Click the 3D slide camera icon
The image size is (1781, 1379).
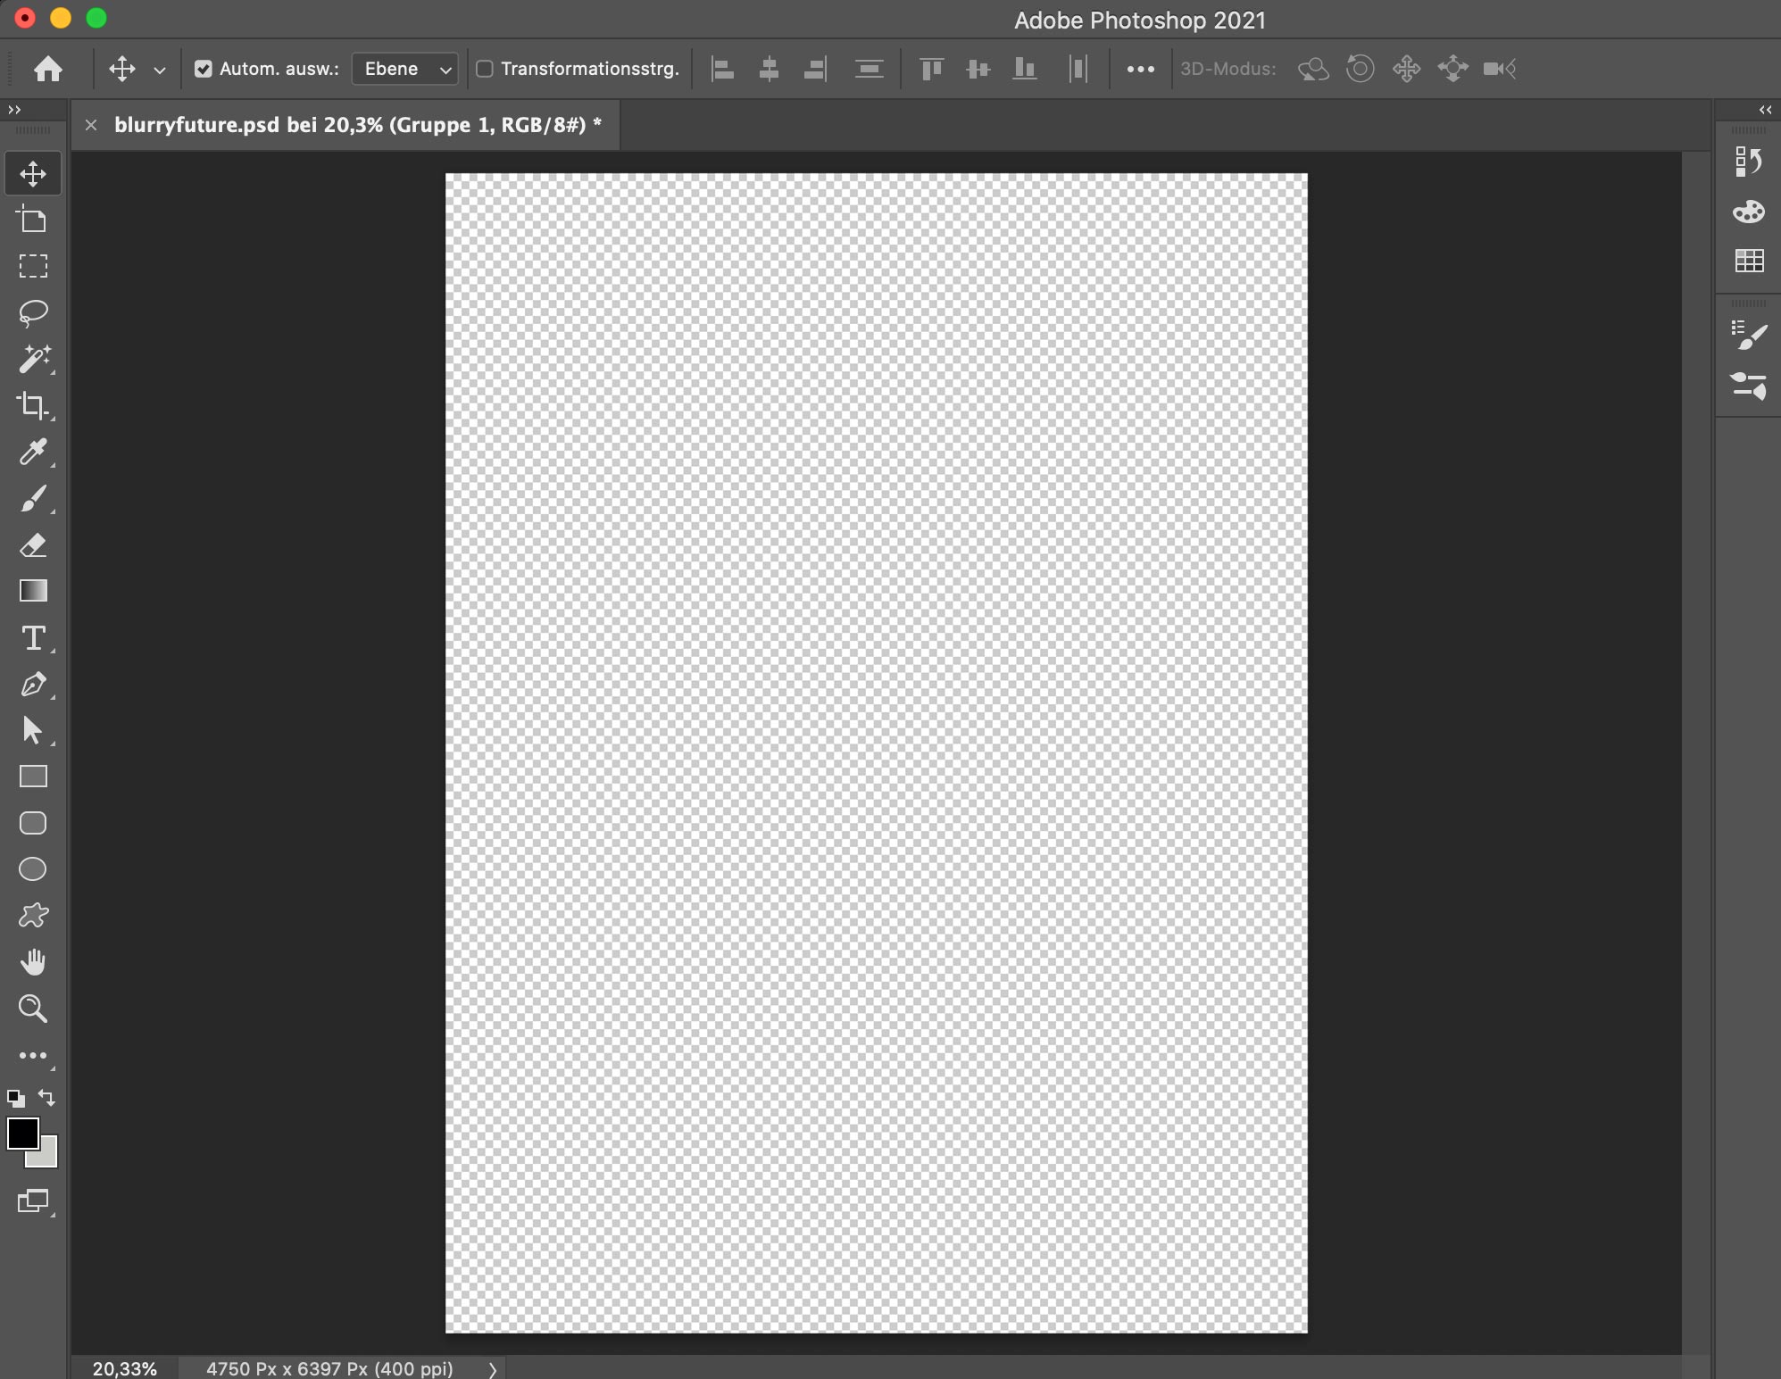pyautogui.click(x=1452, y=69)
